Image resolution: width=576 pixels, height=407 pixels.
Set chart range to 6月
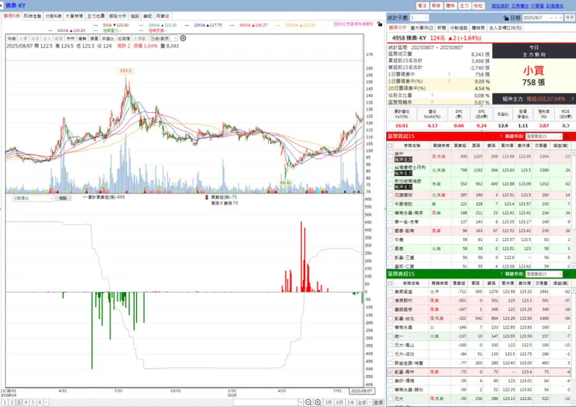coord(340,402)
